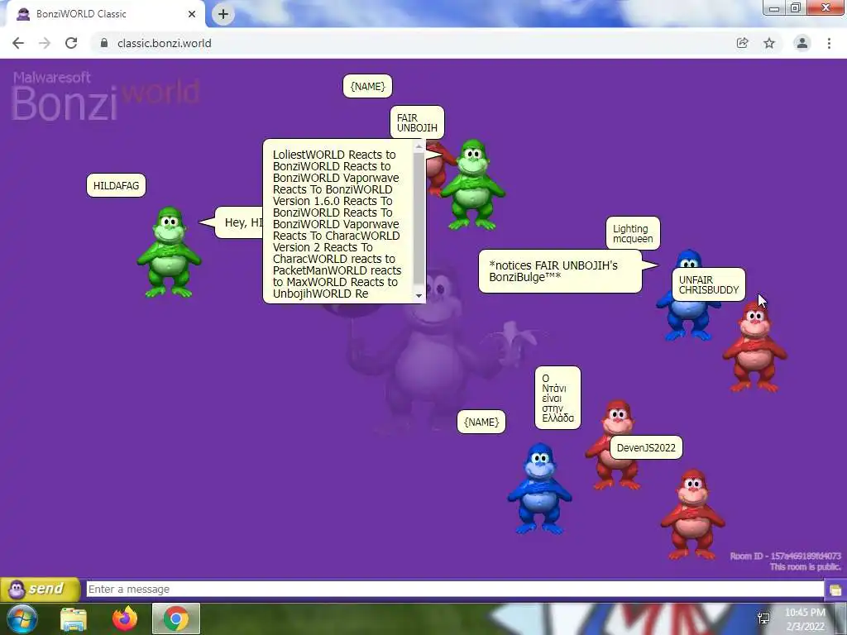Viewport: 847px width, 635px height.
Task: Click the Malwaresoft BonziWorld logo
Action: coord(105,96)
